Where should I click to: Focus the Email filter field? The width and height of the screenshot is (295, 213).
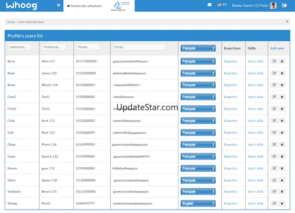tap(139, 47)
